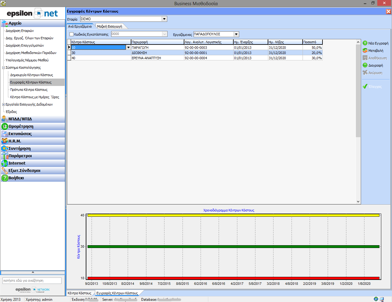Toggle the Κωδικός Εγκατάστασης checkbox
The width and height of the screenshot is (392, 302).
pyautogui.click(x=72, y=34)
